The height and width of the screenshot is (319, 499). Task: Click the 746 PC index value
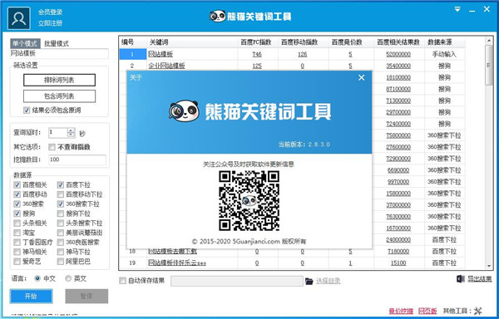(x=257, y=54)
